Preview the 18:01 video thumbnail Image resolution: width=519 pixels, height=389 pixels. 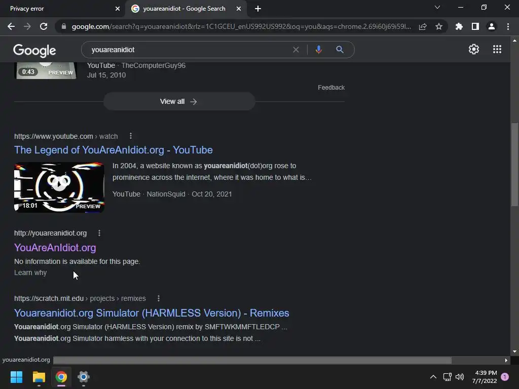point(59,187)
